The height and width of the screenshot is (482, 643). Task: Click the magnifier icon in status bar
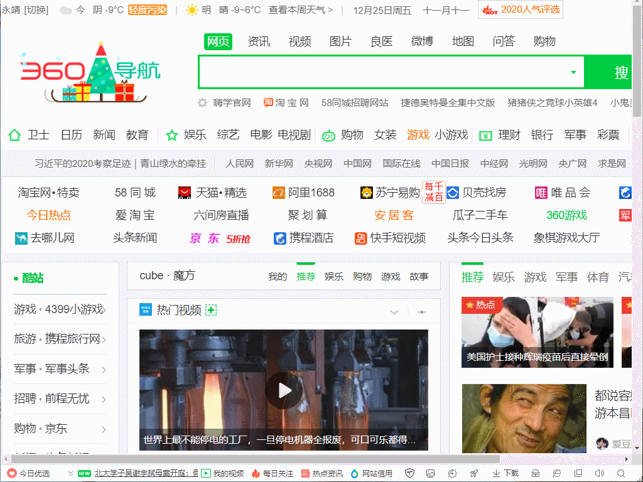tap(621, 473)
